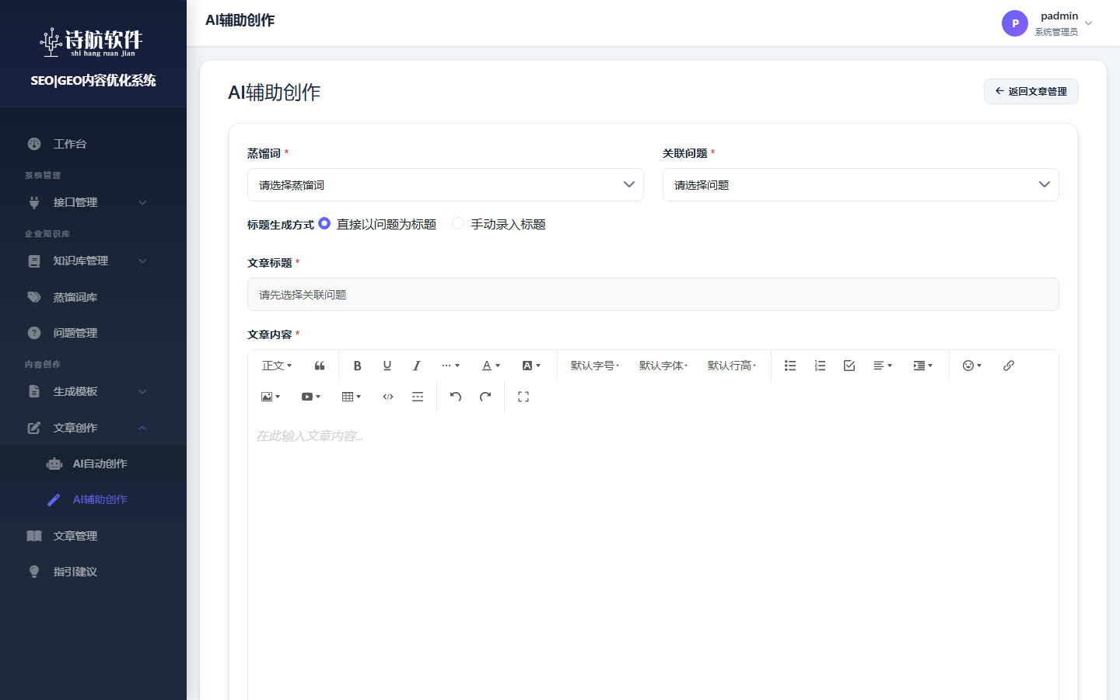Click into the 文章内容 editor area
The height and width of the screenshot is (700, 1120).
click(x=653, y=556)
